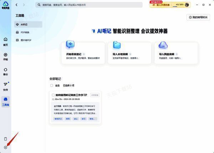
Task: Open the user avatar profile
Action: pyautogui.click(x=187, y=5)
